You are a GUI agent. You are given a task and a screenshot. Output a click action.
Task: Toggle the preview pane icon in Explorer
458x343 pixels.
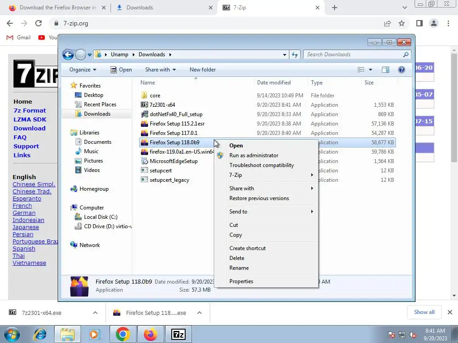pyautogui.click(x=386, y=69)
